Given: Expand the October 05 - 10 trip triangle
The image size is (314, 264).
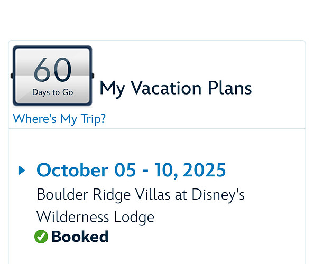Looking at the screenshot, I should [x=22, y=170].
